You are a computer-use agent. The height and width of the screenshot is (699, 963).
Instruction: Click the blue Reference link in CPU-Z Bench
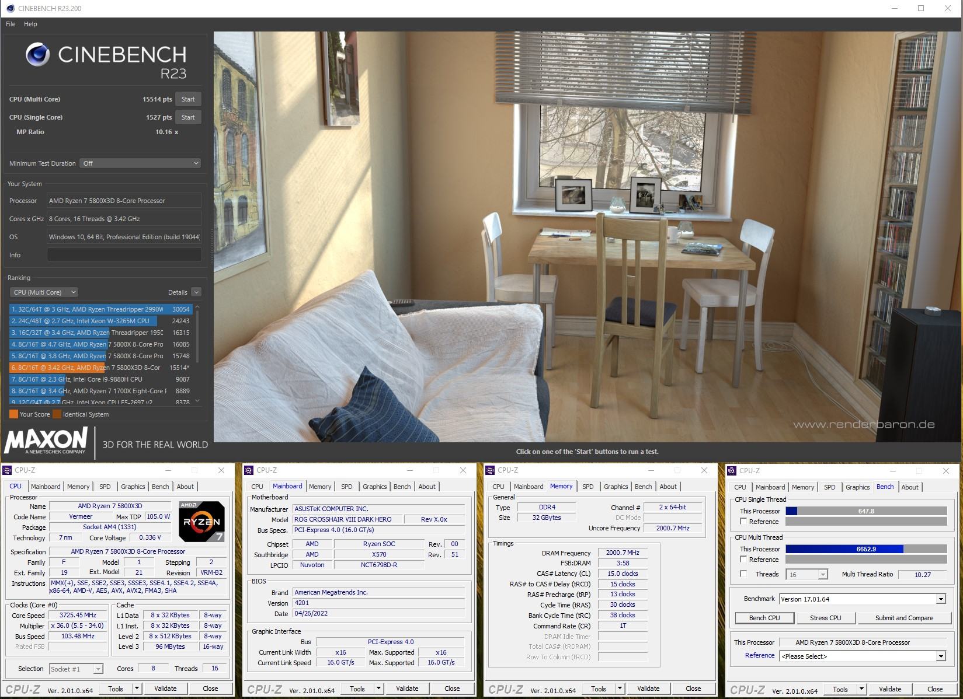tap(760, 656)
